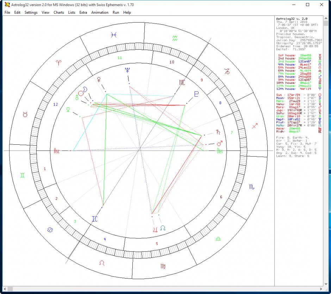The width and height of the screenshot is (331, 294).
Task: Click 'London, UK' location text in sidebar
Action: [285, 28]
